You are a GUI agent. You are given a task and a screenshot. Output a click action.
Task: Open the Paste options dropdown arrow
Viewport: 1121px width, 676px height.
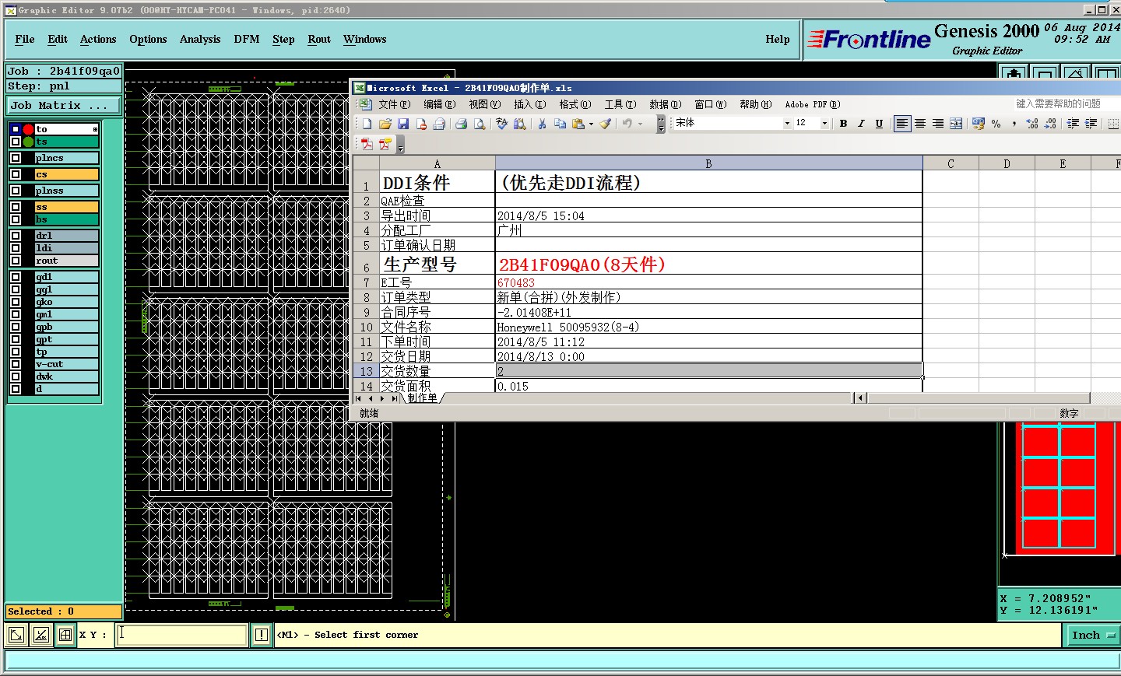(x=591, y=124)
